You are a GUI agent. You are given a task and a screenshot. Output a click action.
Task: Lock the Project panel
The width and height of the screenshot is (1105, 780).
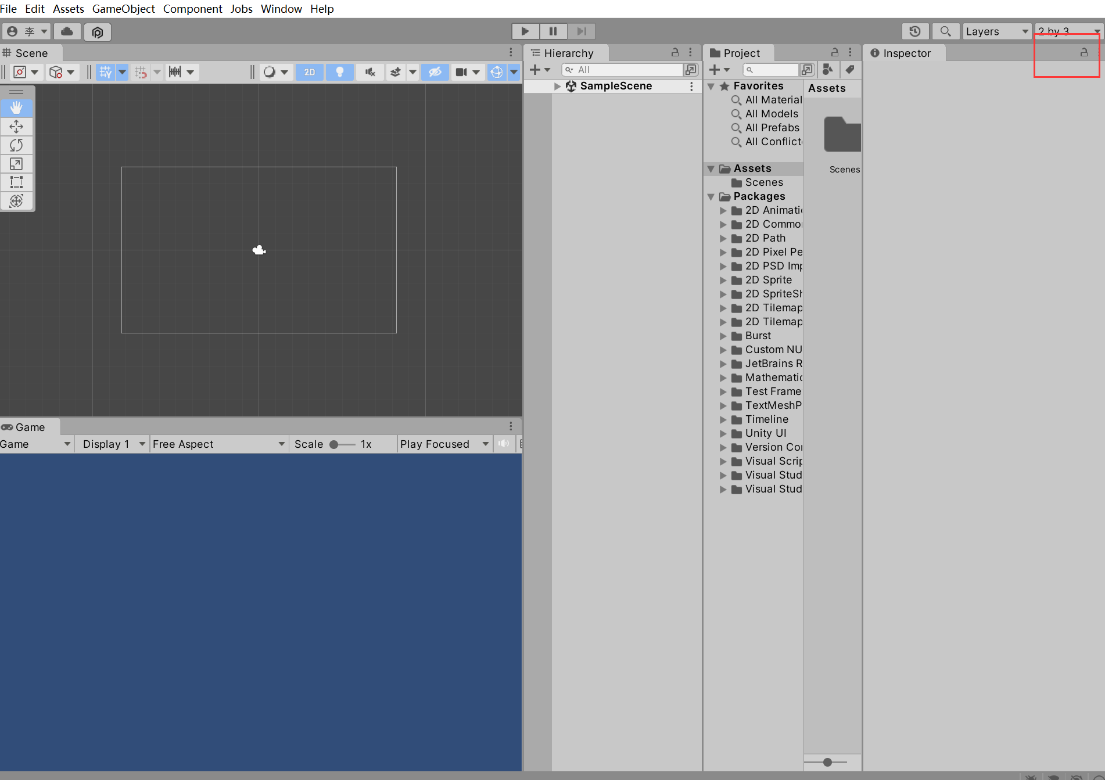coord(835,52)
